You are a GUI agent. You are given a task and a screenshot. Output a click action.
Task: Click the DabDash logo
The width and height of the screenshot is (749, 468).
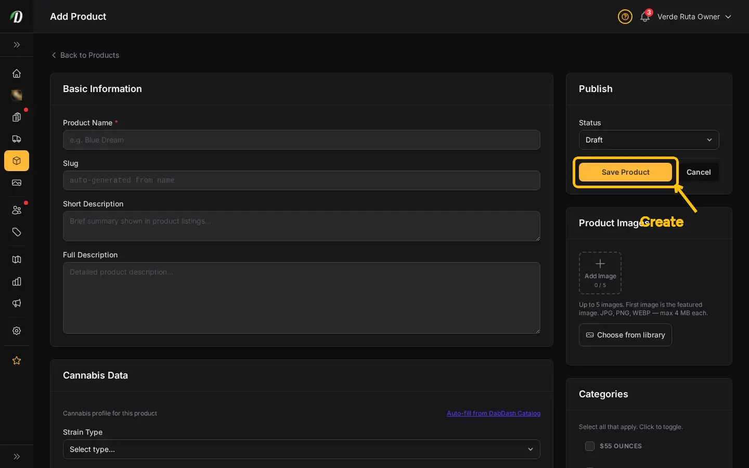[17, 17]
